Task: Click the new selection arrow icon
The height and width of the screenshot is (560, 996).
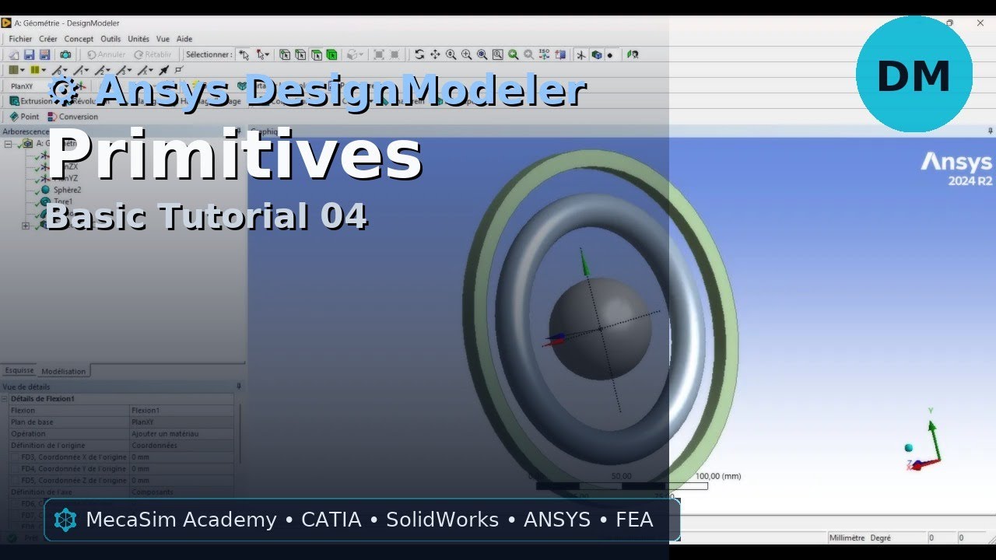Action: click(x=244, y=54)
